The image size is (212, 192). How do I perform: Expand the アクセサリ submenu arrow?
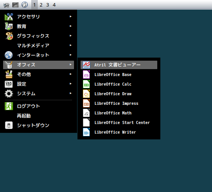(x=71, y=17)
